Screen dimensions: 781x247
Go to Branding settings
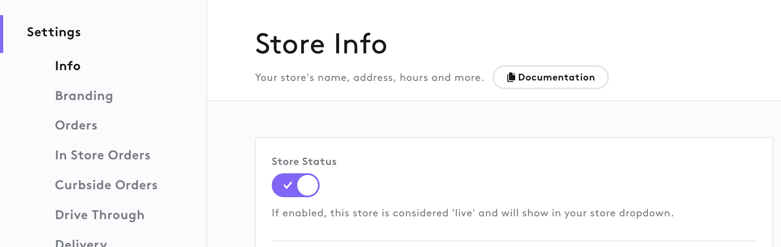pyautogui.click(x=84, y=96)
